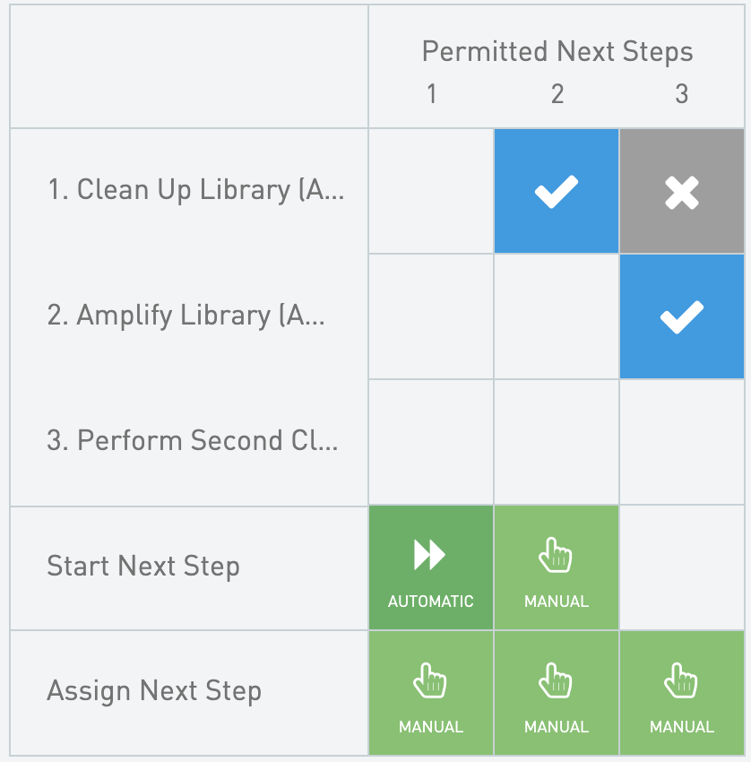Screen dimensions: 751x762
Task: Click empty step 3 cell in Start Next Step row
Action: pyautogui.click(x=681, y=567)
